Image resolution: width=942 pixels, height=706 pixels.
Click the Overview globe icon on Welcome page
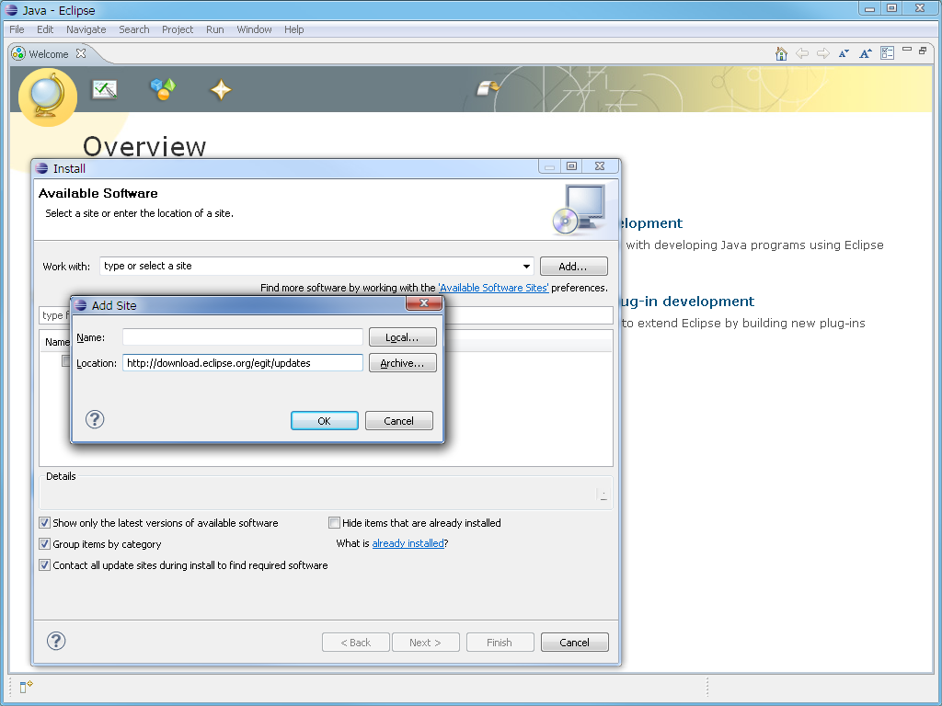[48, 97]
